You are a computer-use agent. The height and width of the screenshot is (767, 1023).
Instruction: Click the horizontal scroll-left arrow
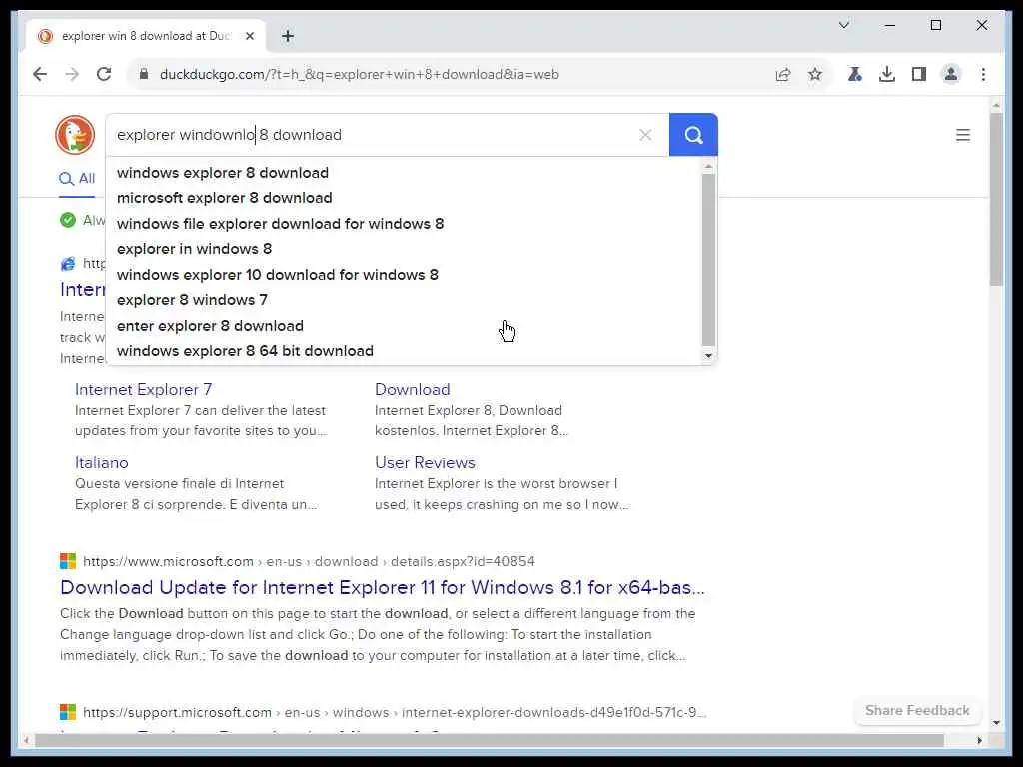(26, 741)
